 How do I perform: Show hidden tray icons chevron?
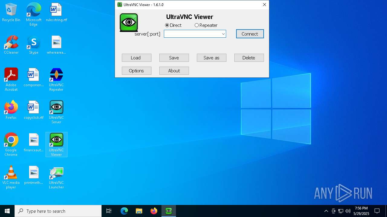click(x=326, y=211)
